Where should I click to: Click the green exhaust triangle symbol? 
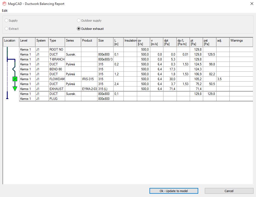(15, 89)
